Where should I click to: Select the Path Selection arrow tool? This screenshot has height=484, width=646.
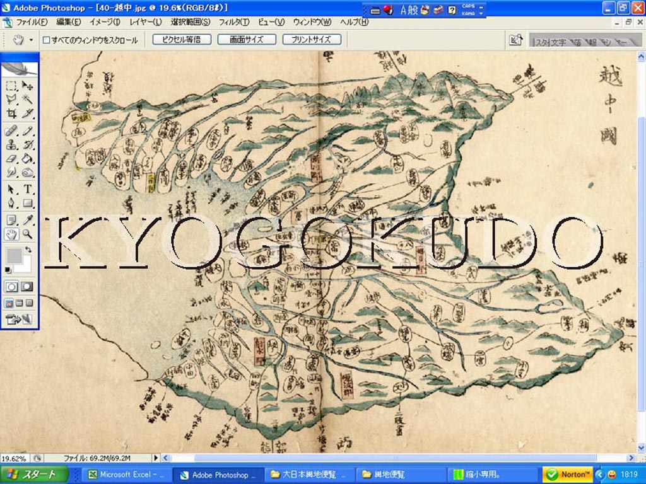tap(11, 189)
